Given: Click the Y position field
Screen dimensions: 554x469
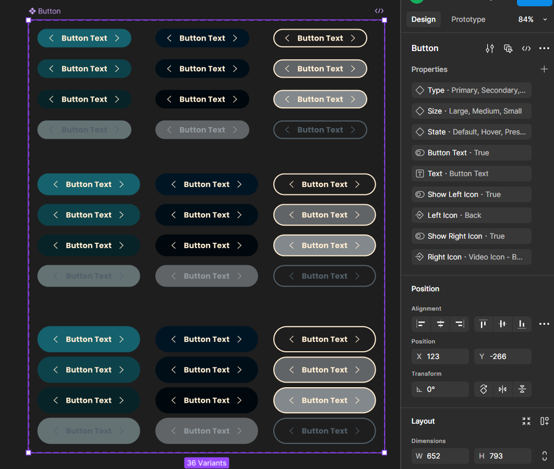Looking at the screenshot, I should click(503, 356).
